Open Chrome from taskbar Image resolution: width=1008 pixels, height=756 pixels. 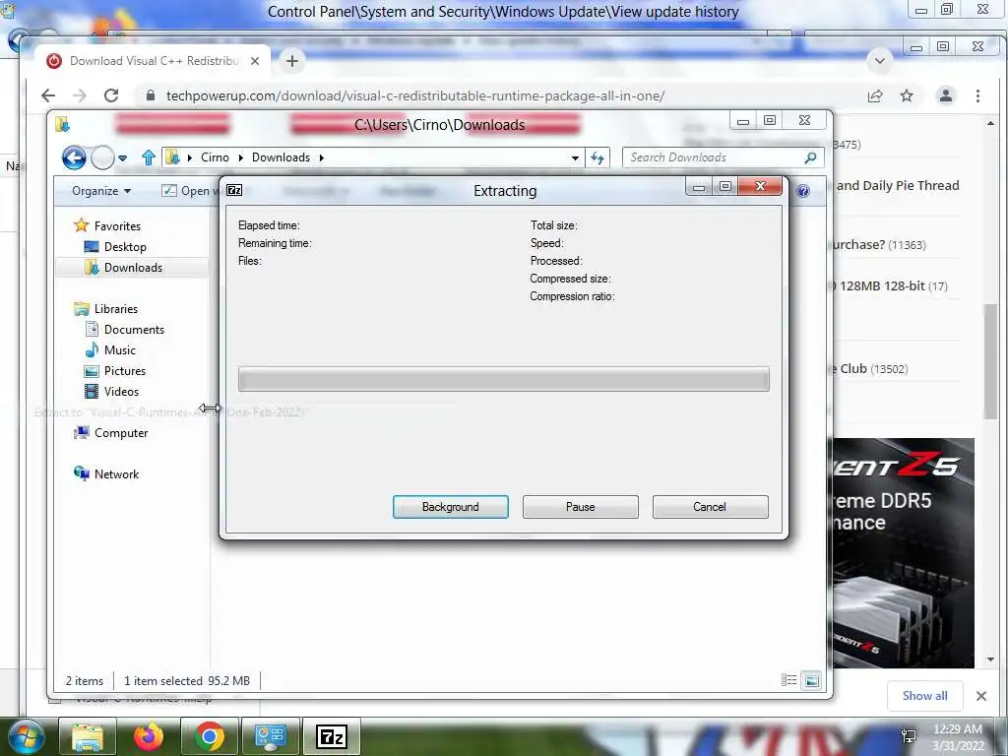point(209,736)
